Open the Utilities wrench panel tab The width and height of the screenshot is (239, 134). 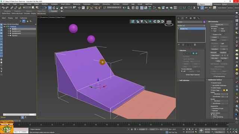198,18
